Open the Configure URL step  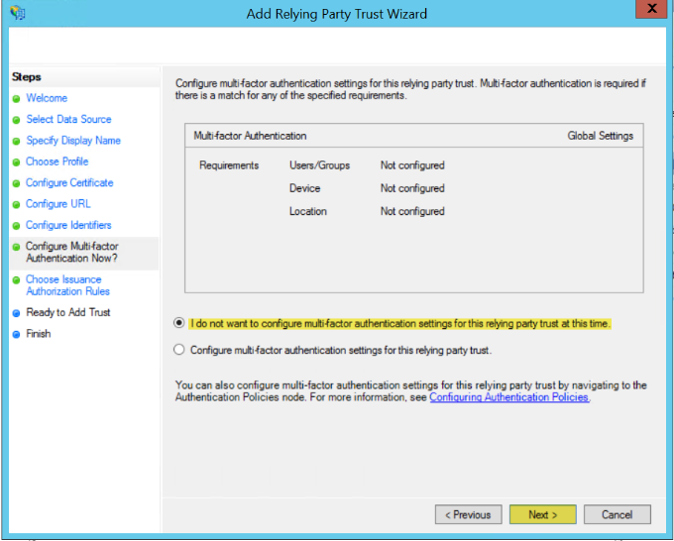click(x=57, y=204)
